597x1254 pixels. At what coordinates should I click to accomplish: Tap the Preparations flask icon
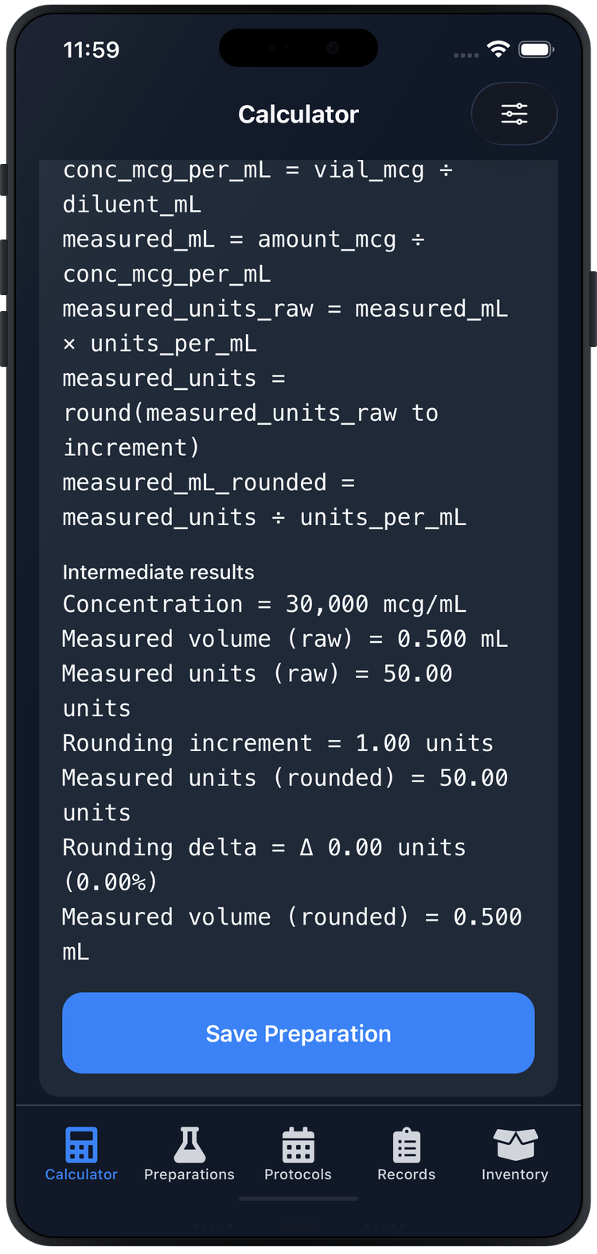tap(189, 1146)
